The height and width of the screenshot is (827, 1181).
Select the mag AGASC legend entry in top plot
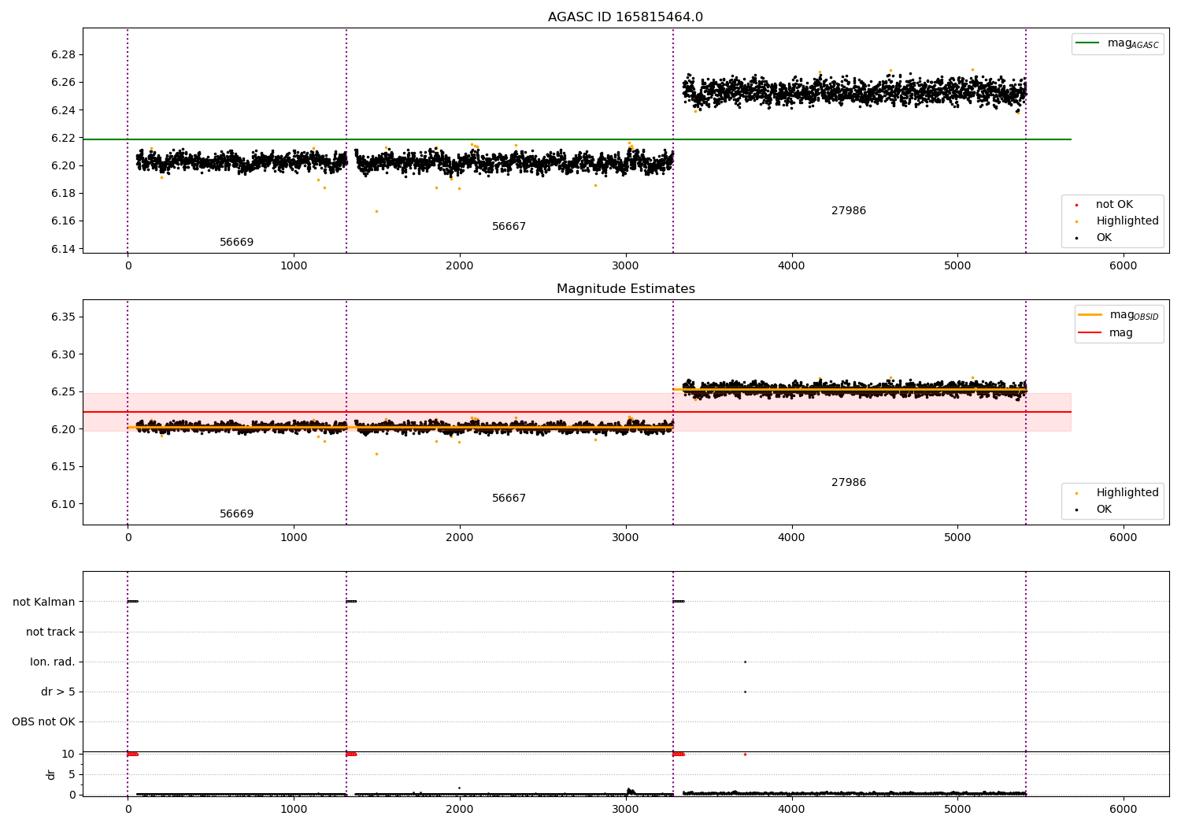pyautogui.click(x=1118, y=43)
